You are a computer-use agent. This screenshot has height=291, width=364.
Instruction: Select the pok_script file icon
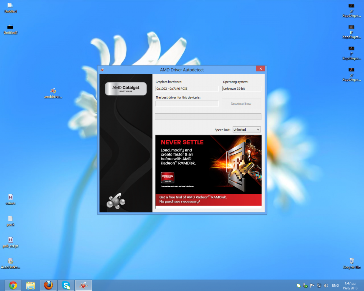[10, 242]
